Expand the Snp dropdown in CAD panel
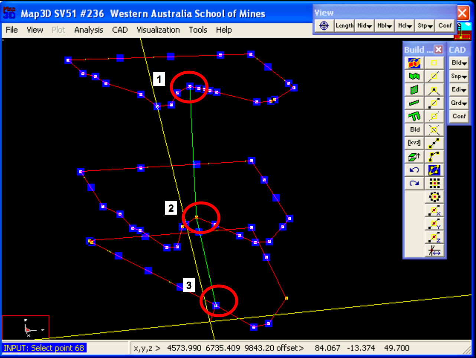Screen dimensions: 476x358 [459, 76]
